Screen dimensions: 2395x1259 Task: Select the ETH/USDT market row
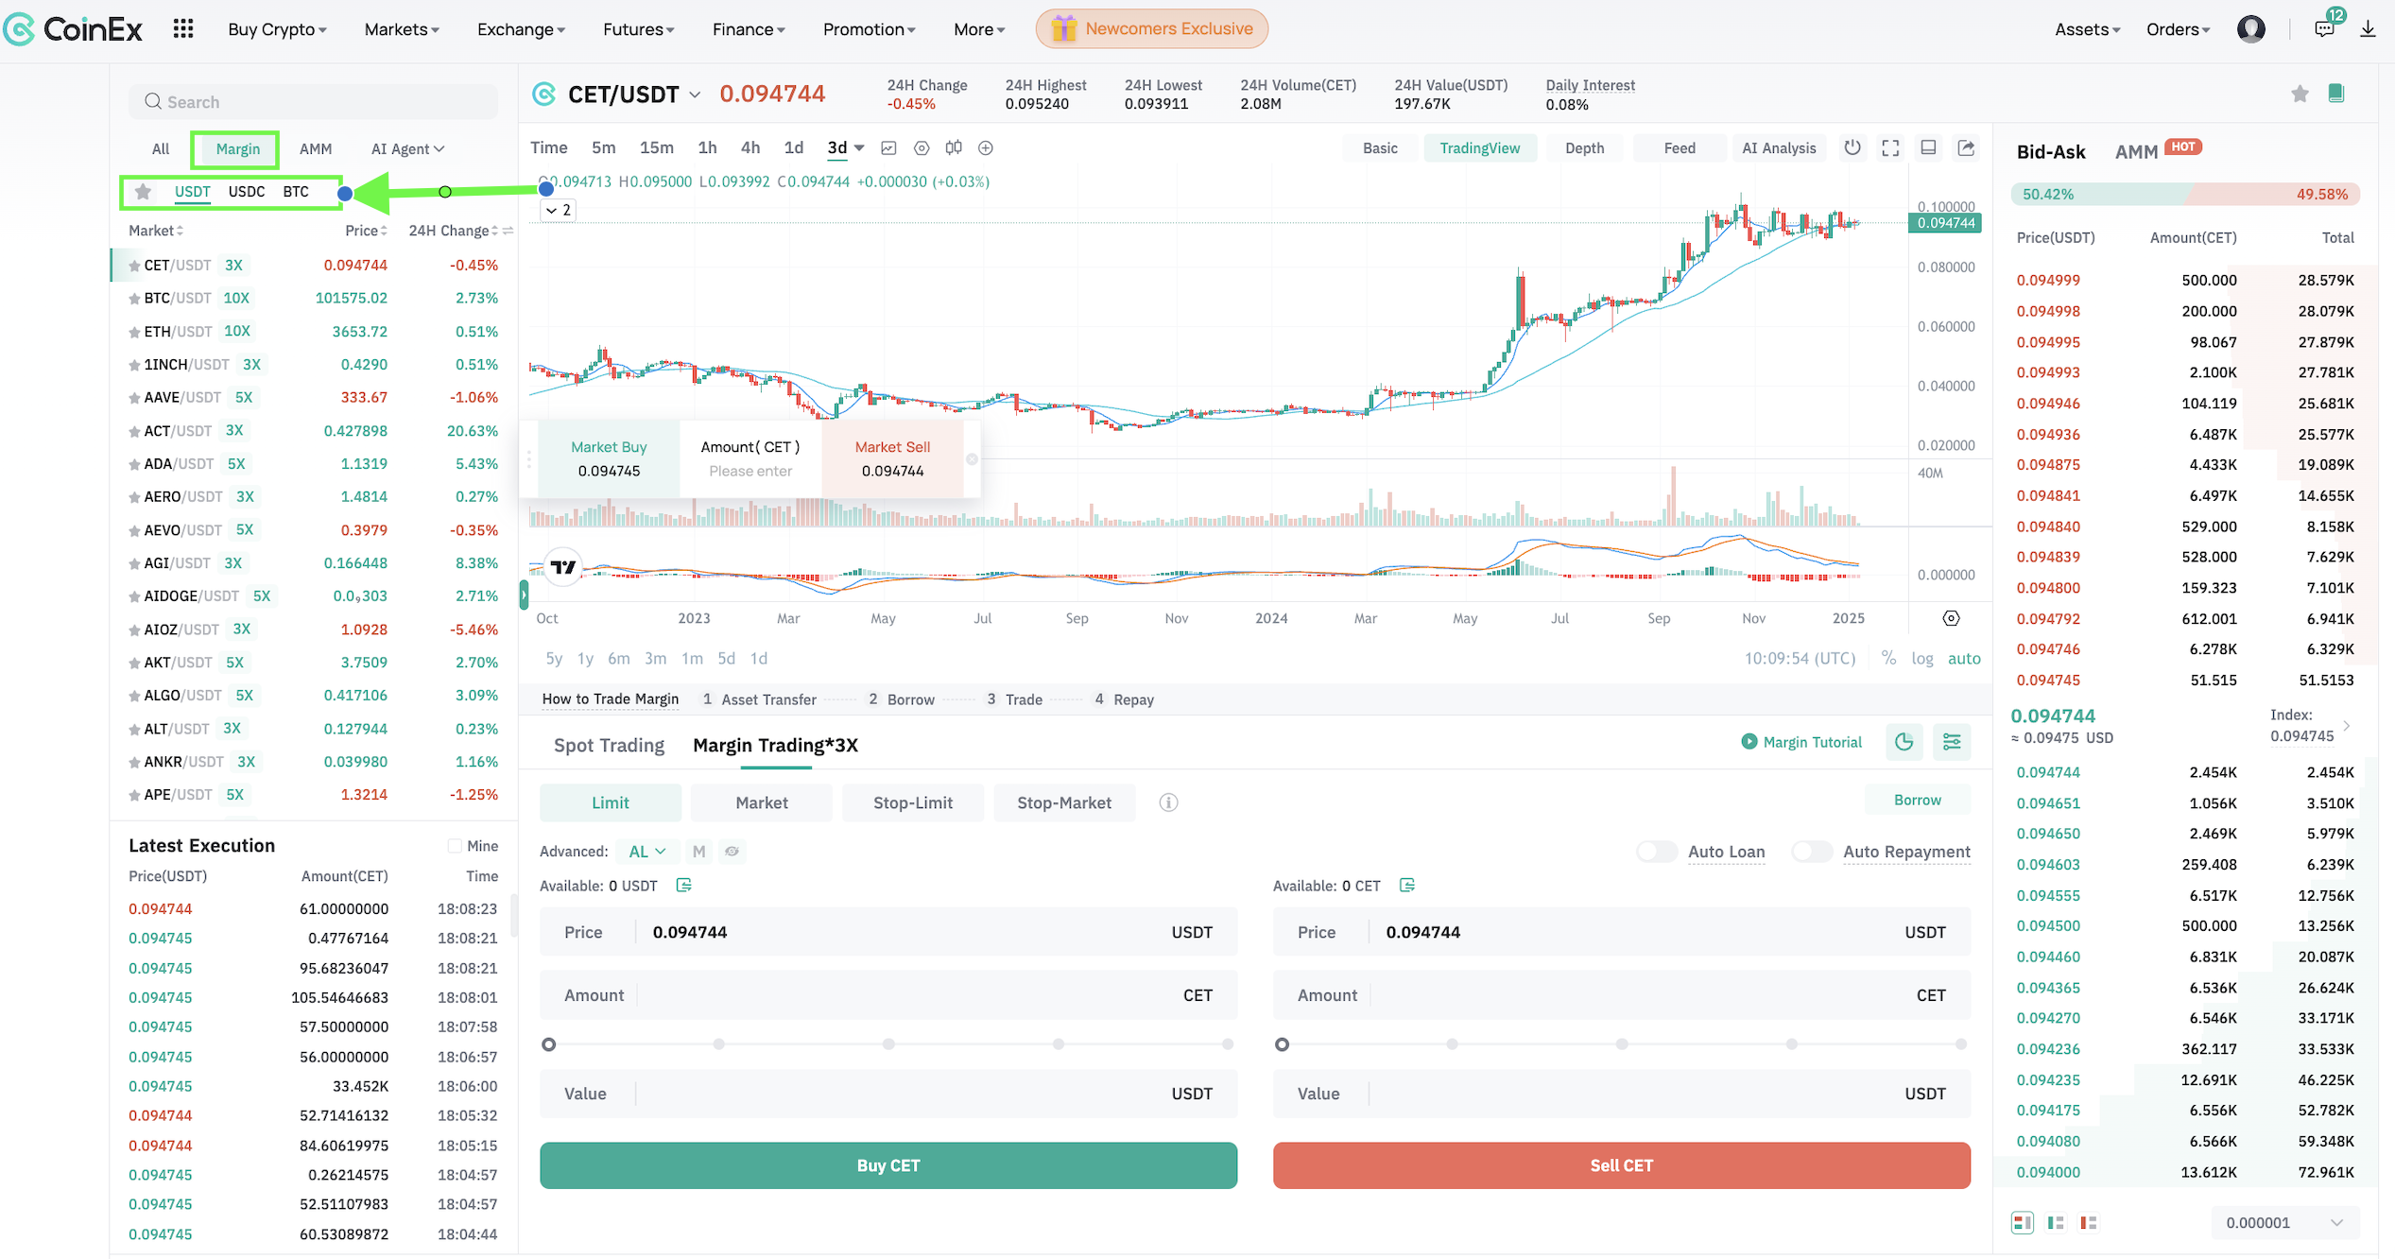(315, 332)
